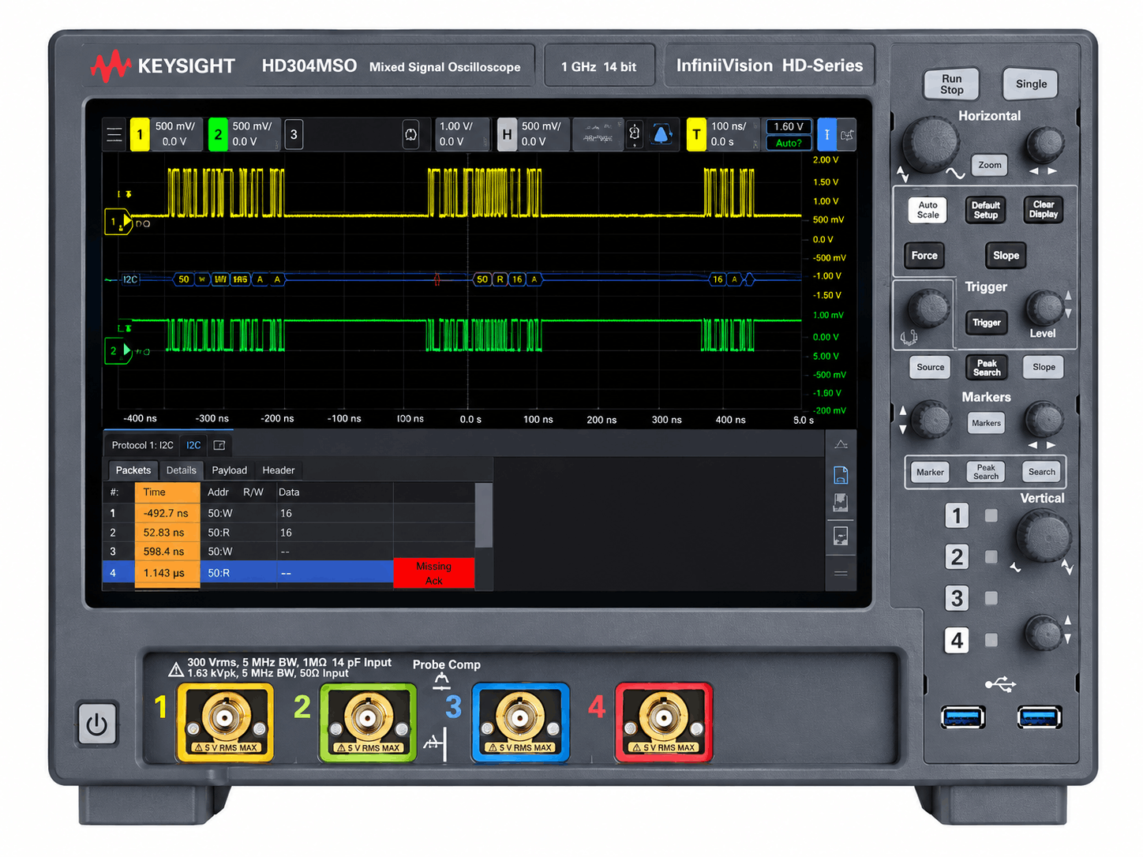This screenshot has width=1143, height=857.
Task: Click the packet list scrollbar
Action: [x=484, y=516]
